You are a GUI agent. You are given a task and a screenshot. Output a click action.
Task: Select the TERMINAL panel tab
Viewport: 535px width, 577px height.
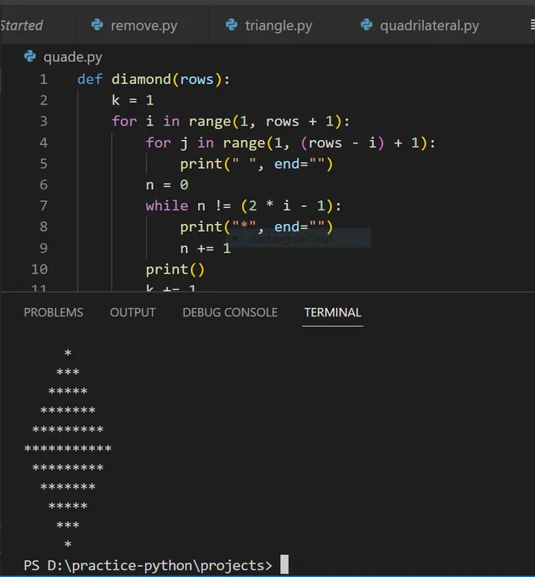[333, 312]
